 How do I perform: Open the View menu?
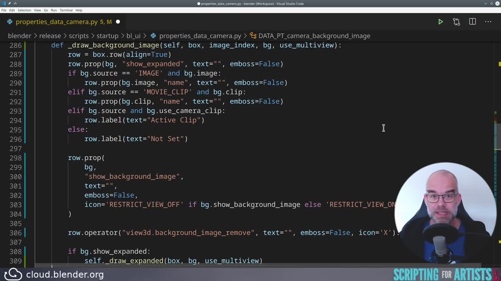pyautogui.click(x=38, y=10)
